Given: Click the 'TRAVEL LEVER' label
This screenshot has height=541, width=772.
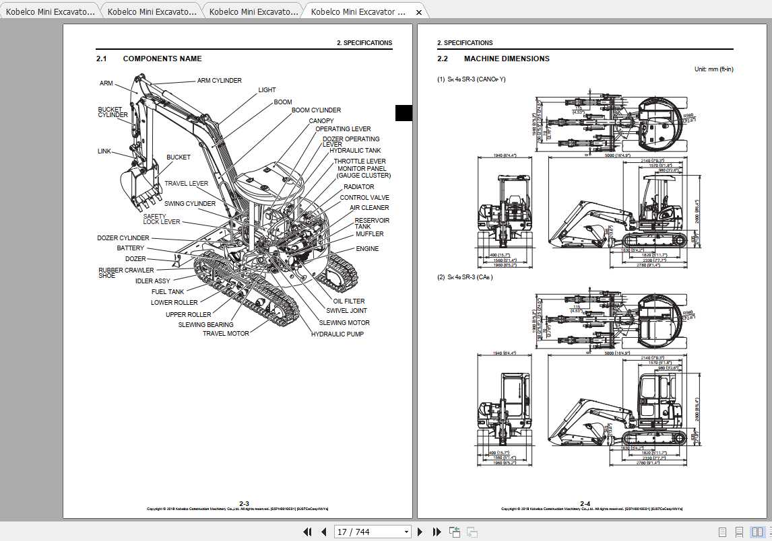Looking at the screenshot, I should [186, 184].
